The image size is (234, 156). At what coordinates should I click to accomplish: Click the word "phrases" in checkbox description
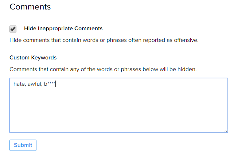pyautogui.click(x=113, y=40)
